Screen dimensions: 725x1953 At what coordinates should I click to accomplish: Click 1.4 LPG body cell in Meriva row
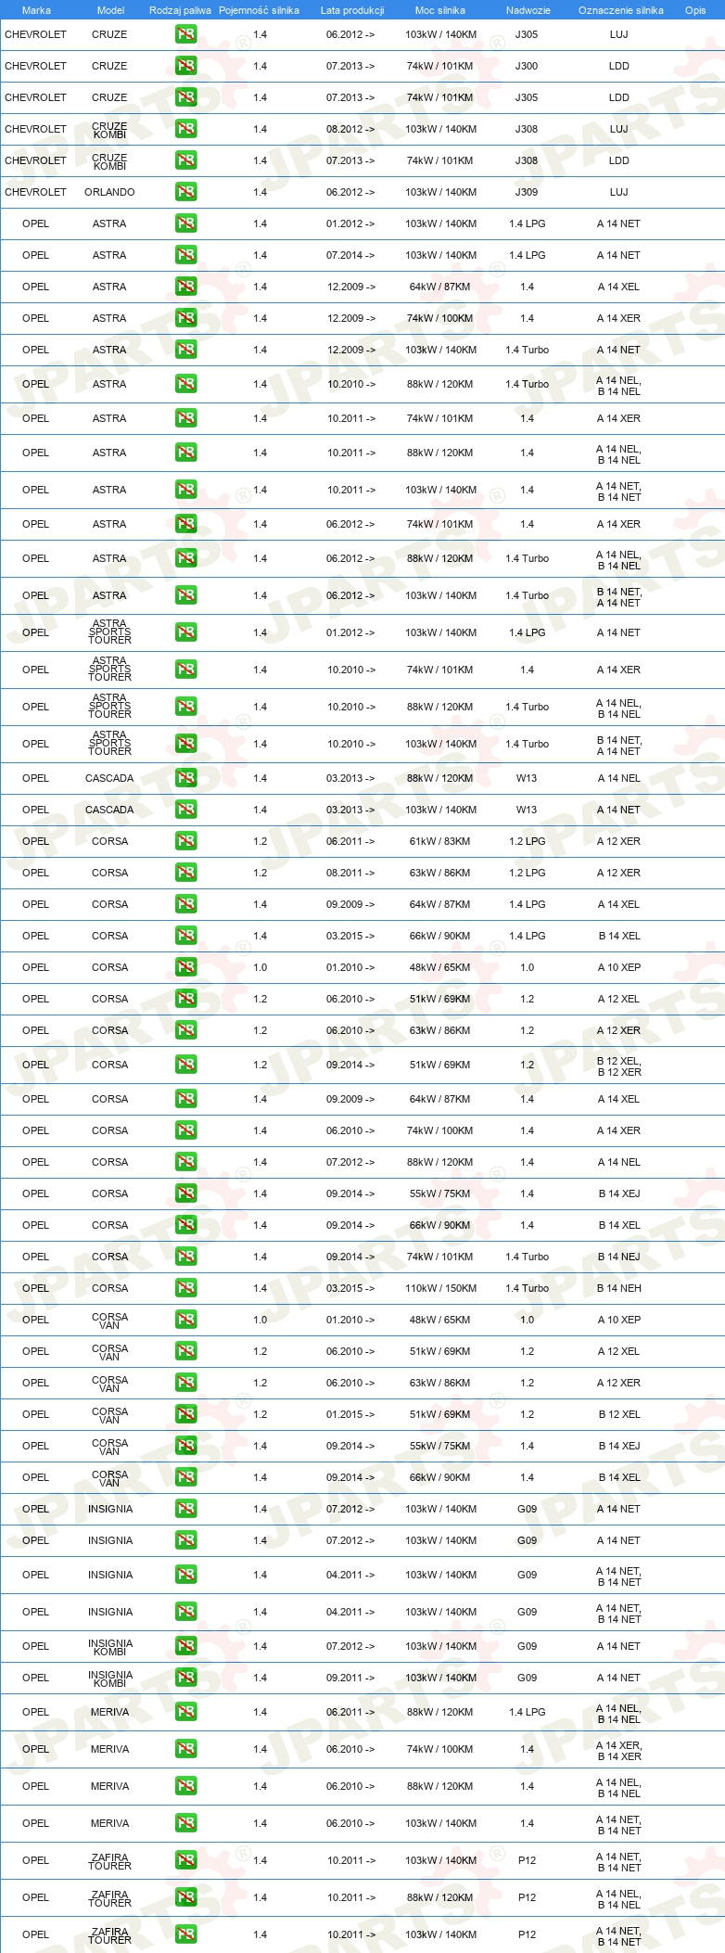tap(527, 1712)
